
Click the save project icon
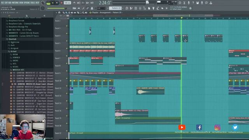pos(198,3)
